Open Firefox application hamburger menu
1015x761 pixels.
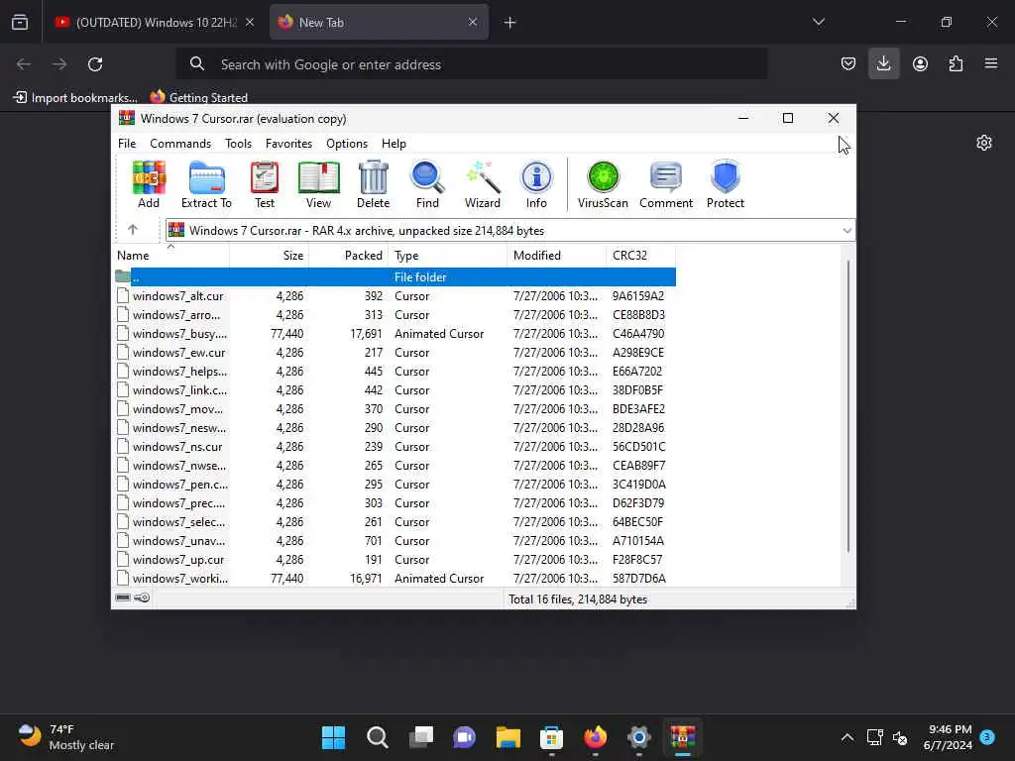pyautogui.click(x=991, y=64)
